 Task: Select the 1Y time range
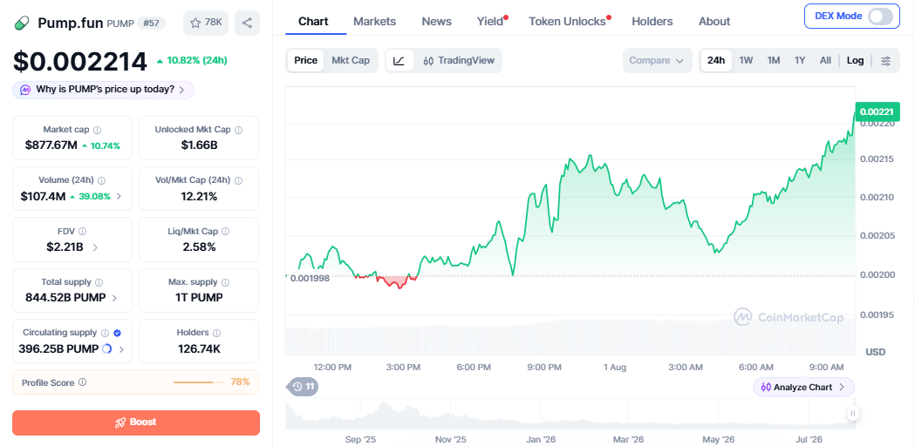[800, 61]
